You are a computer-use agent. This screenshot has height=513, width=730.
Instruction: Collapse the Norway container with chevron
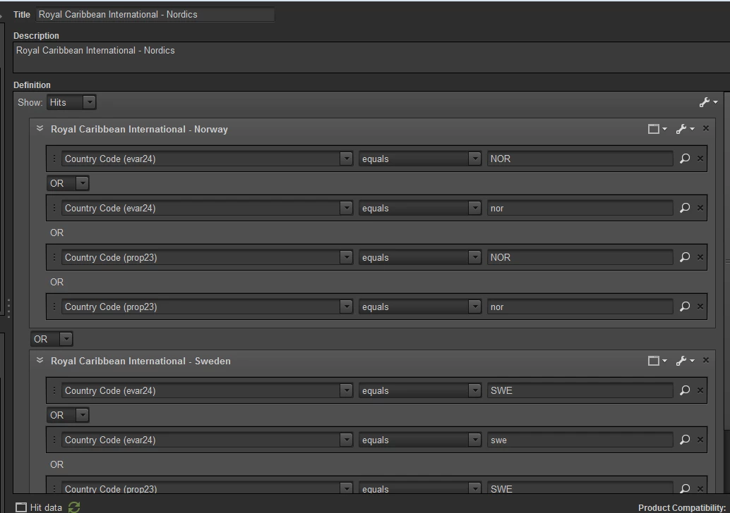pos(40,129)
